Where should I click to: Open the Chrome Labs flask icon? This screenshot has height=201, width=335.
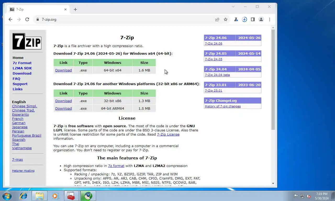[236, 19]
